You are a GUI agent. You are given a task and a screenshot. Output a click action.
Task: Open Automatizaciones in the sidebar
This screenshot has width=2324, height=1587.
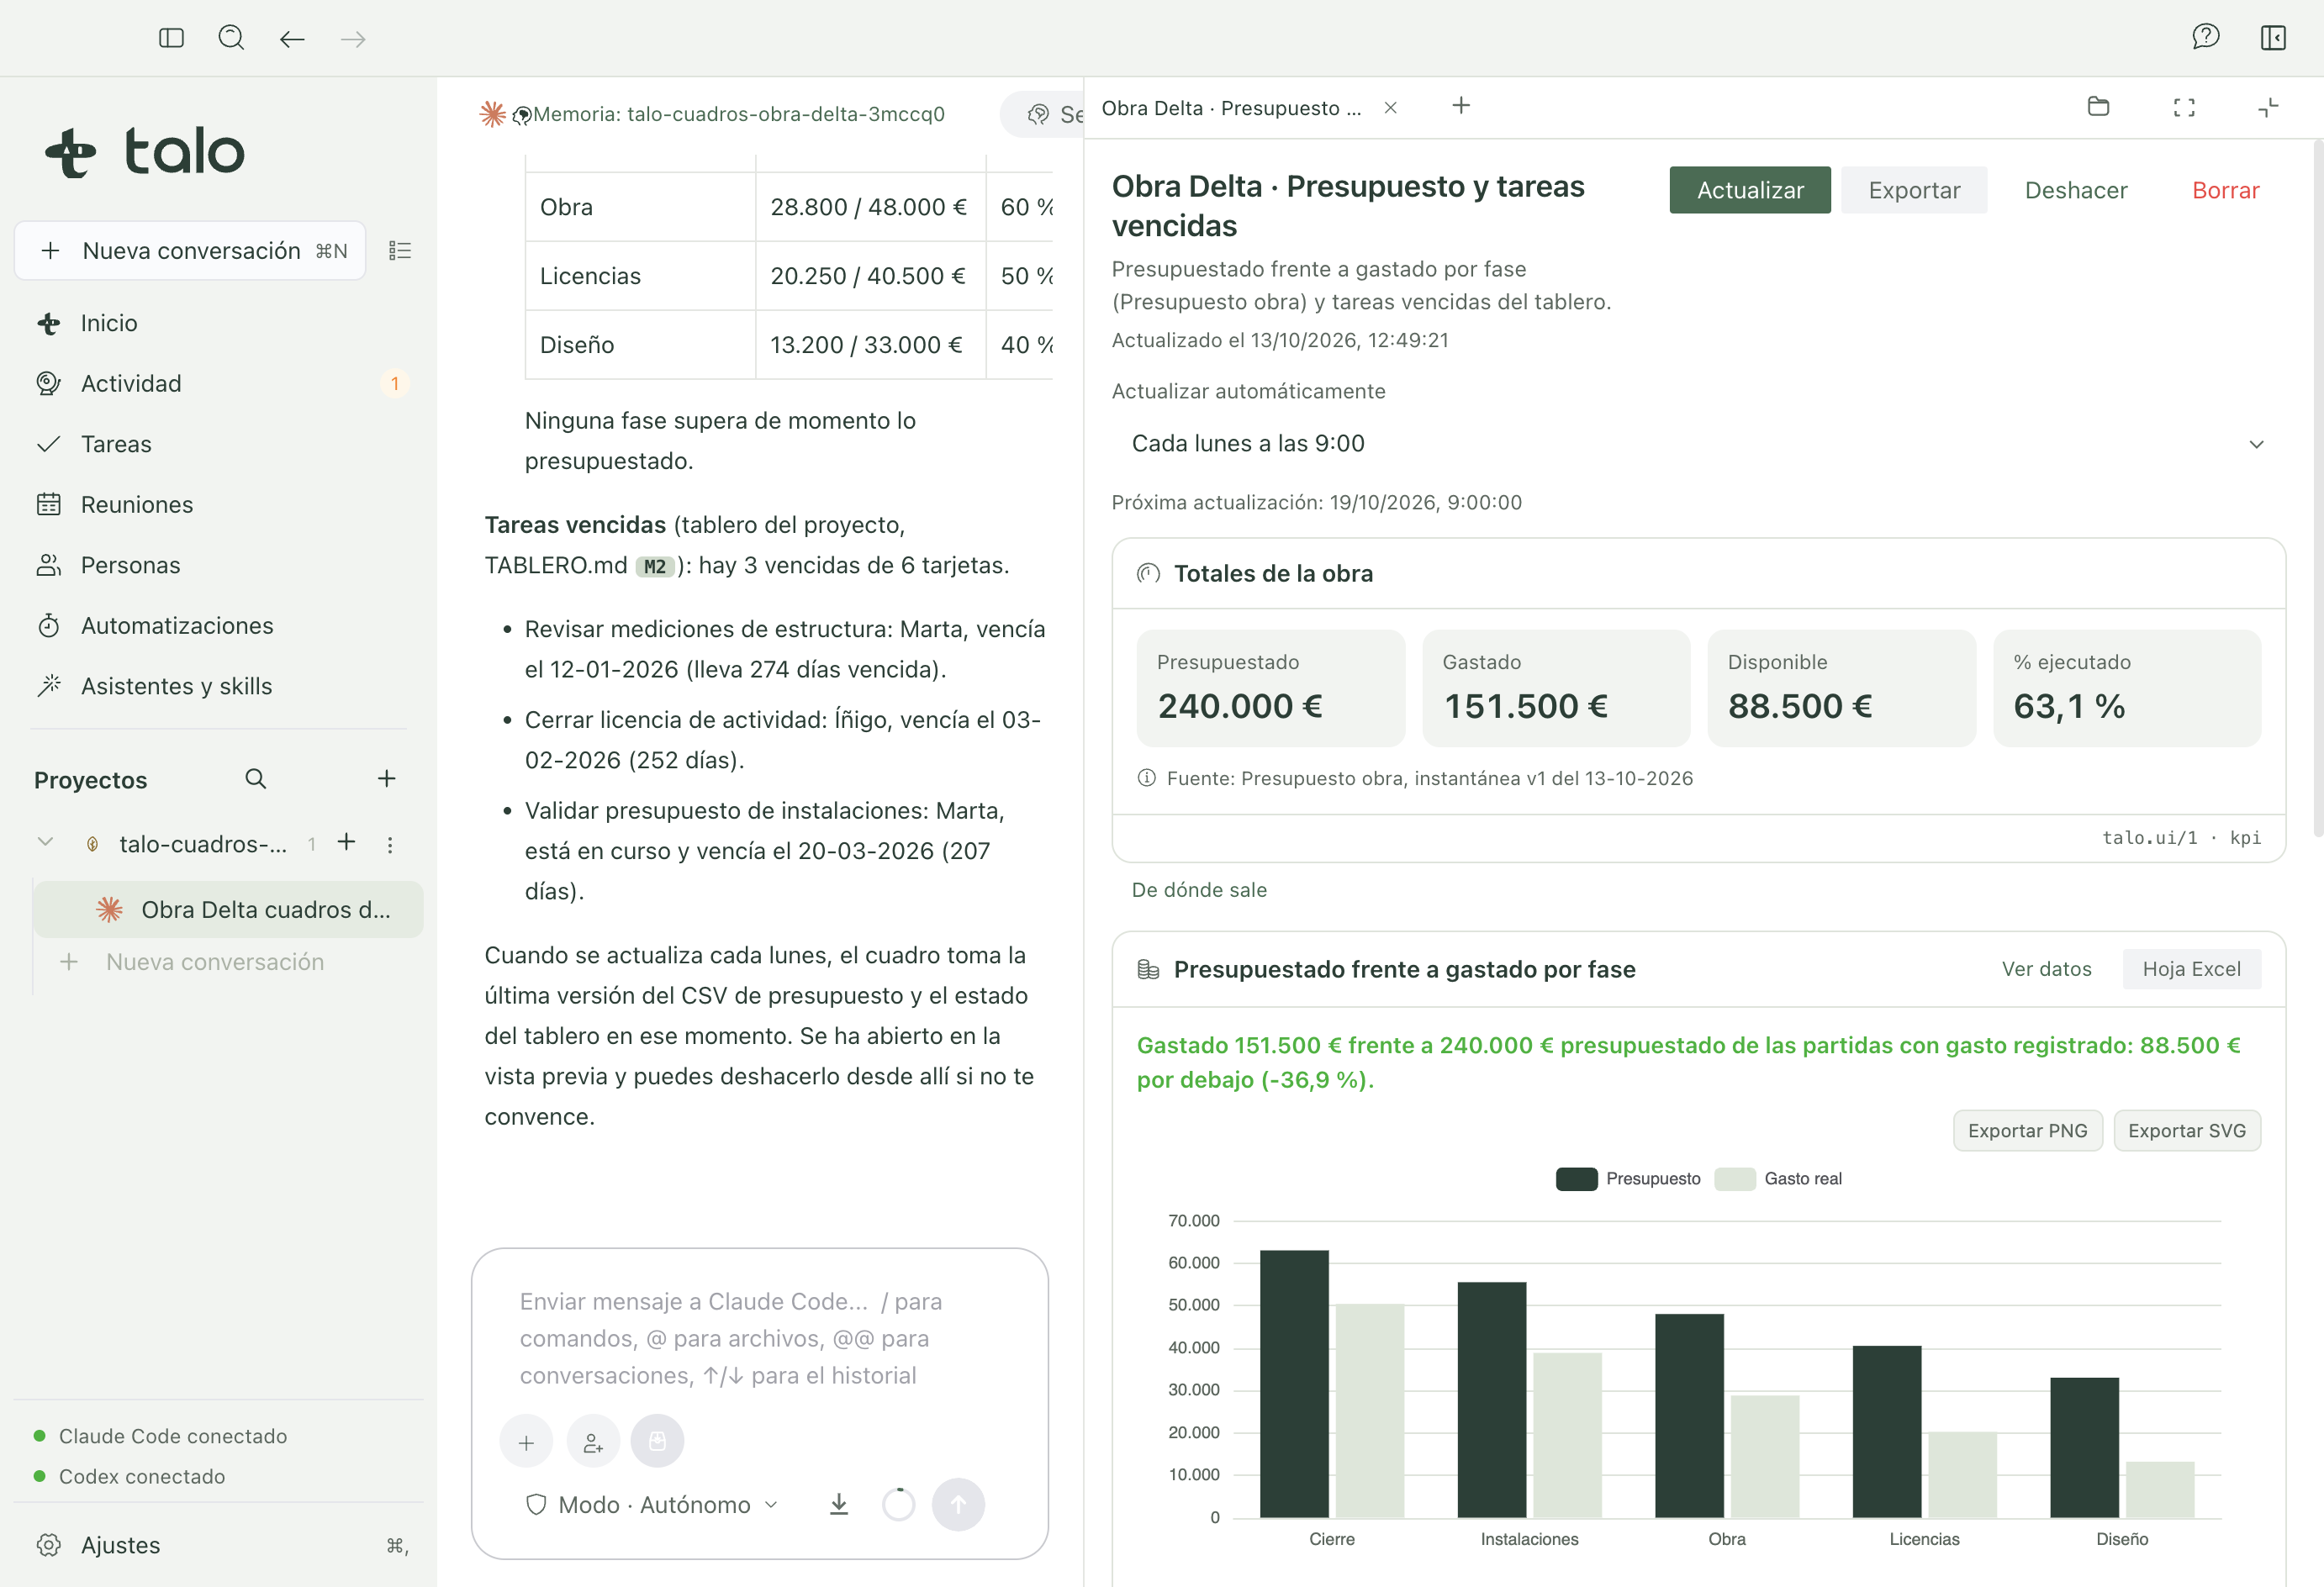pyautogui.click(x=220, y=626)
